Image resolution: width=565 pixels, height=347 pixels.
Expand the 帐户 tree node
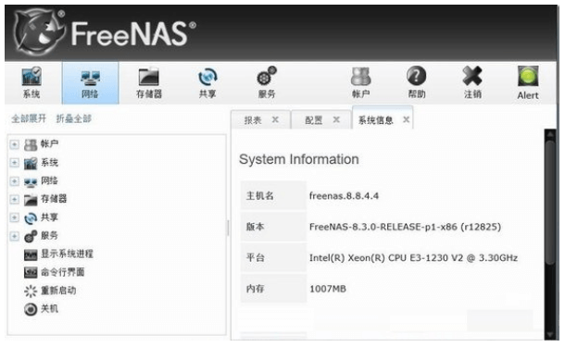14,144
